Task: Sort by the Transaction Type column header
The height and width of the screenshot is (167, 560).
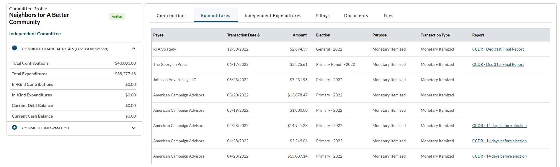Action: (x=435, y=35)
